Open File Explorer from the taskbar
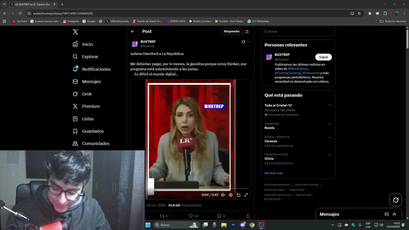 pos(224,225)
